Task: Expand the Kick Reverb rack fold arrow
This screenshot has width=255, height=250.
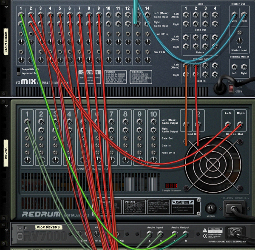Action: 6,230
